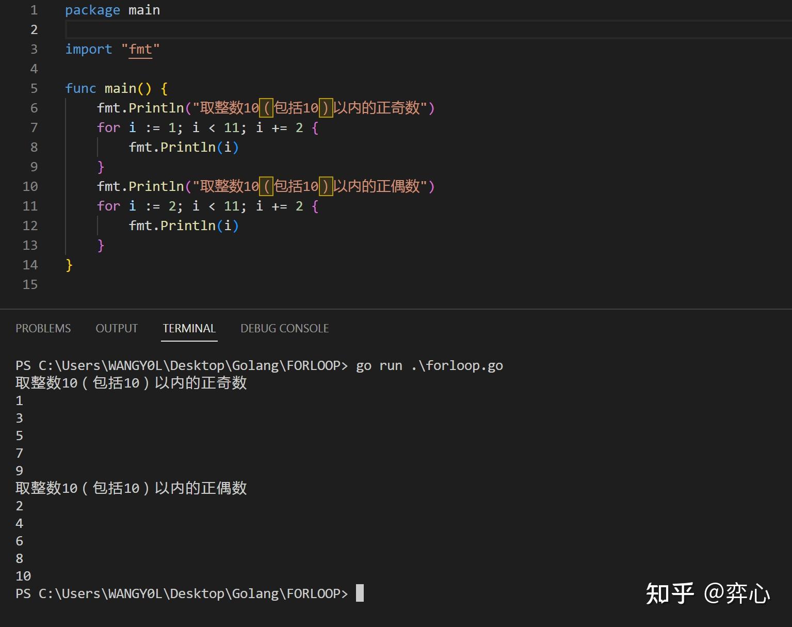Switch to the PROBLEMS tab
Image resolution: width=792 pixels, height=627 pixels.
[x=43, y=328]
